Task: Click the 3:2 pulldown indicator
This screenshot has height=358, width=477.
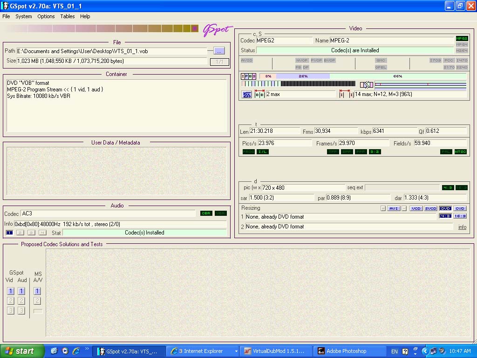Action: [x=375, y=151]
